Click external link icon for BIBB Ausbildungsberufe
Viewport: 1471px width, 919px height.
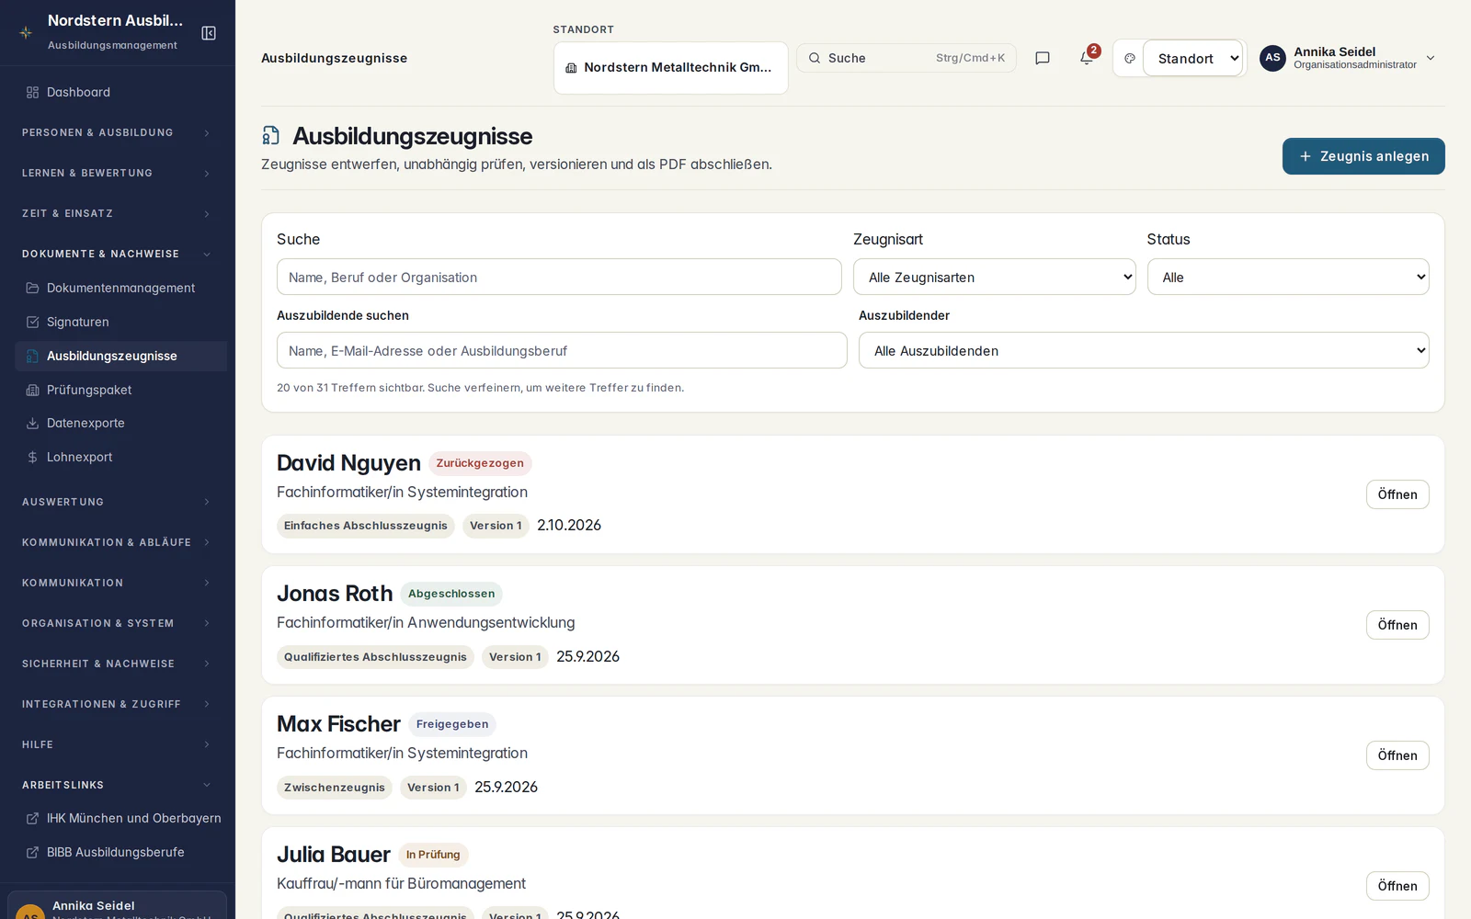32,852
